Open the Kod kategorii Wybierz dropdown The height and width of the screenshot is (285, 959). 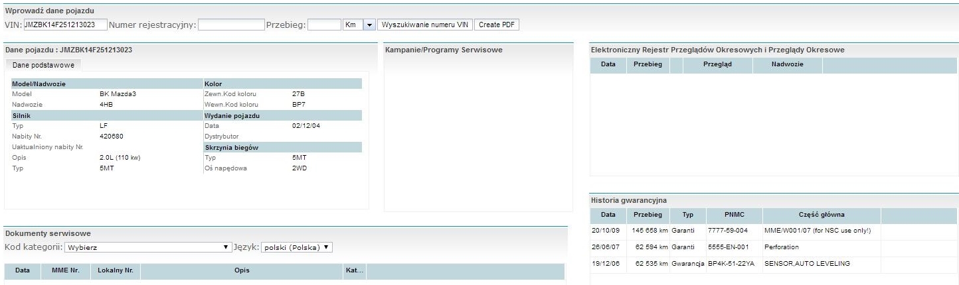pyautogui.click(x=147, y=247)
